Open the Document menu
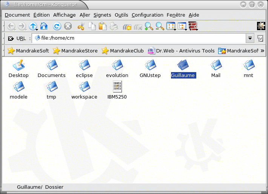 pos(17,15)
